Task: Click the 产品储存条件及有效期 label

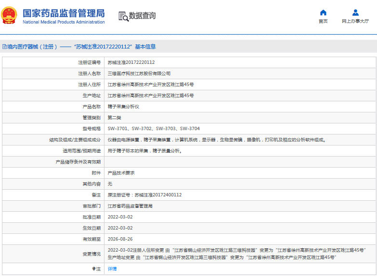Action: tap(78, 162)
